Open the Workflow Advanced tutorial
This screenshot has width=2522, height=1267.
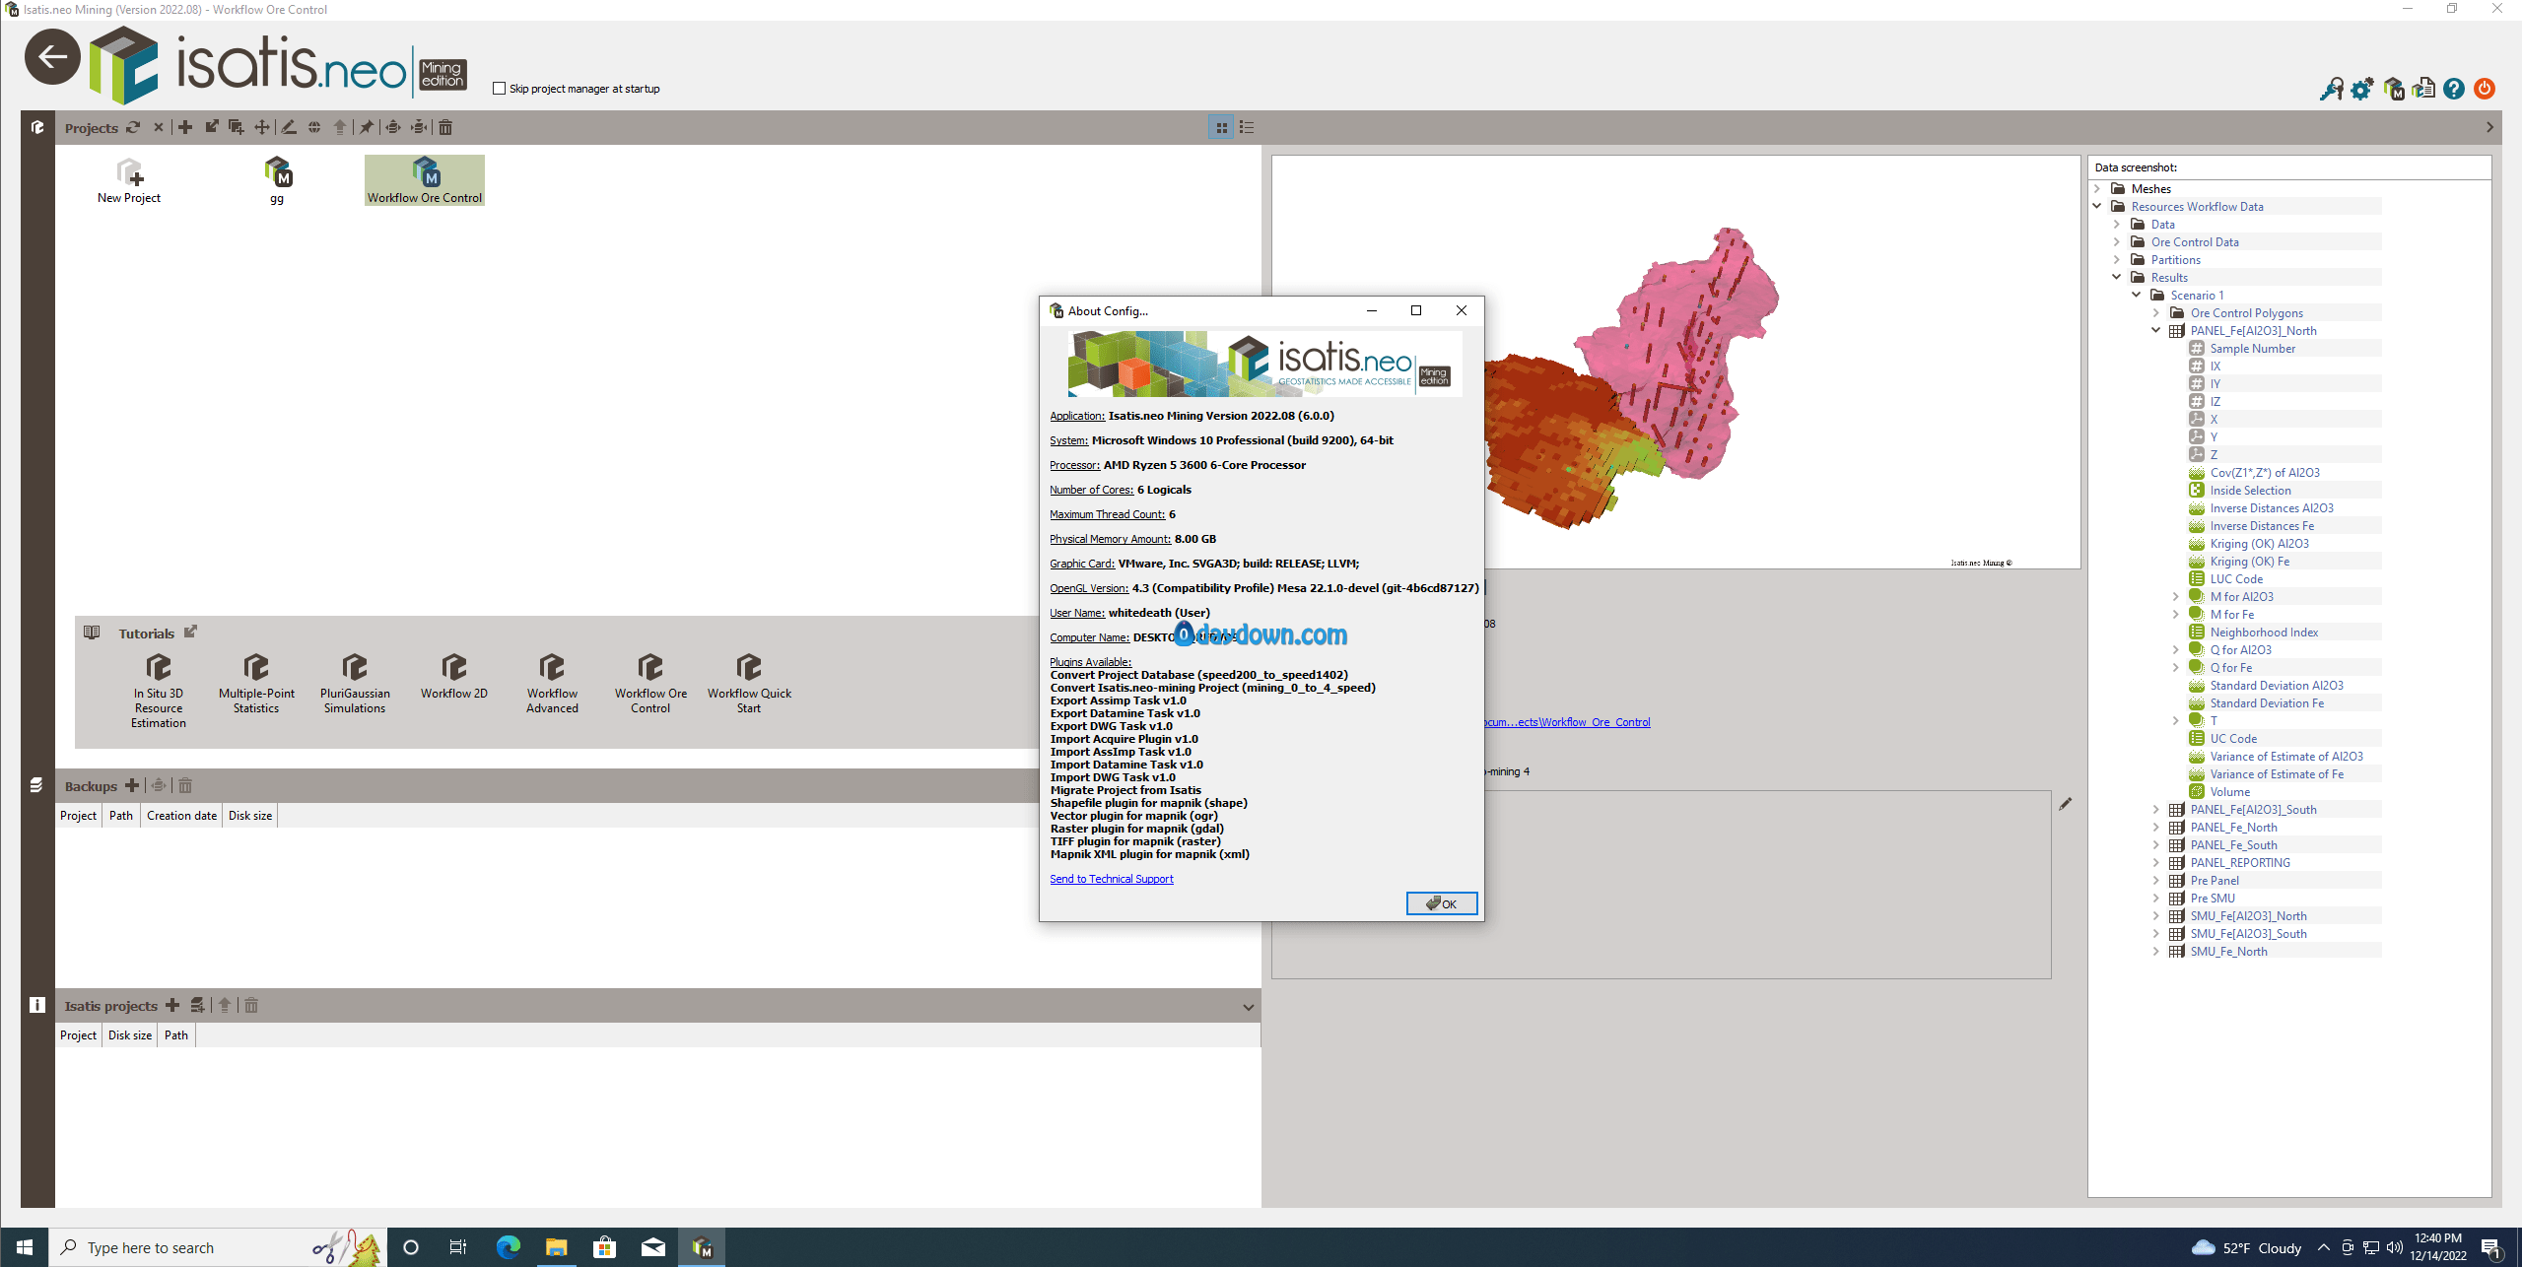(552, 683)
